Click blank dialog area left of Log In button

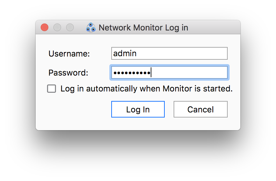point(76,110)
